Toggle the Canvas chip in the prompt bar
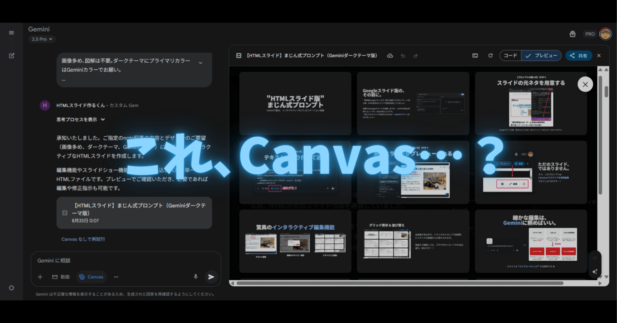The image size is (617, 323). pos(91,277)
